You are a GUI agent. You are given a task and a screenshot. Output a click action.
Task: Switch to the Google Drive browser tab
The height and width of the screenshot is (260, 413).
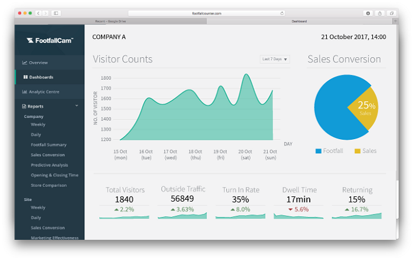[110, 21]
